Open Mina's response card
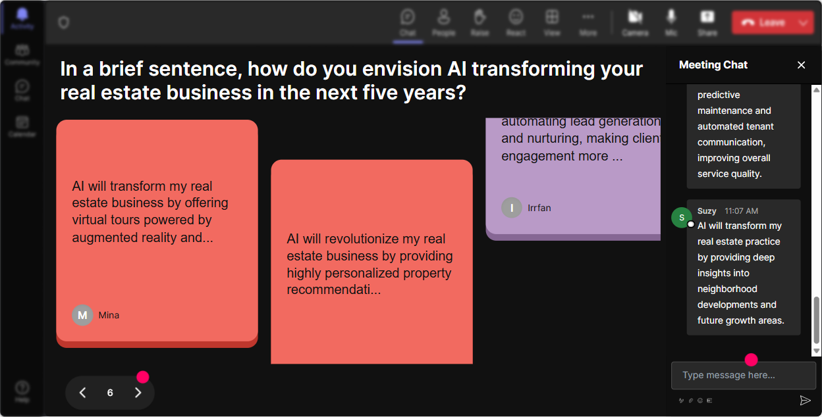822x417 pixels. click(x=157, y=233)
